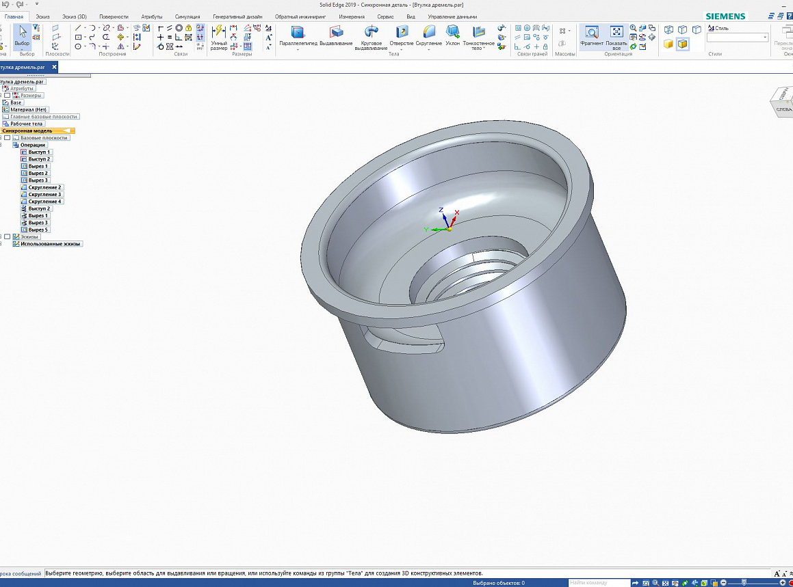Click the Найти команду search field
793x587 pixels.
(x=599, y=583)
